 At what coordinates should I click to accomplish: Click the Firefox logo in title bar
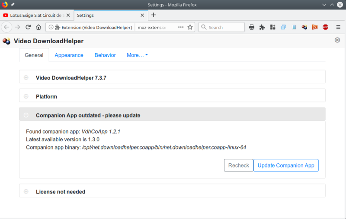click(5, 4)
